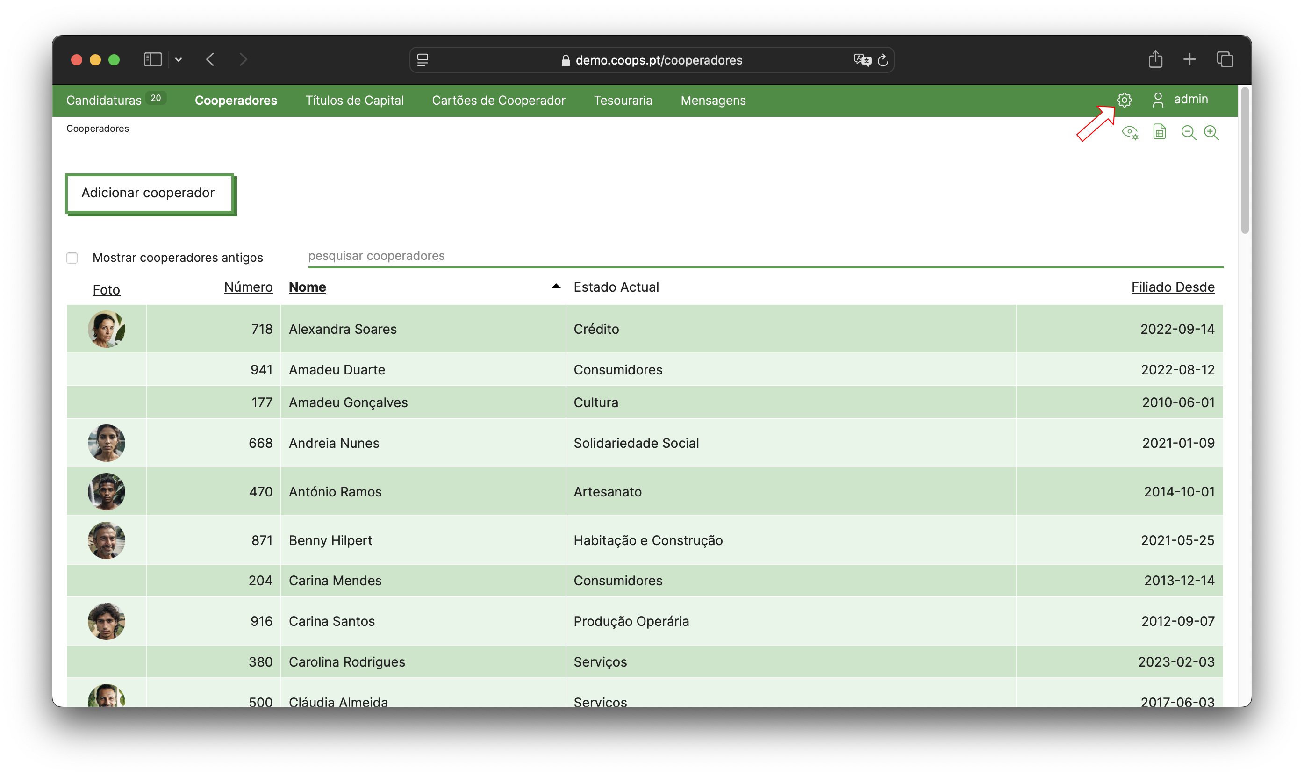This screenshot has height=776, width=1304.
Task: Toggle the Safari sidebar button
Action: coord(153,59)
